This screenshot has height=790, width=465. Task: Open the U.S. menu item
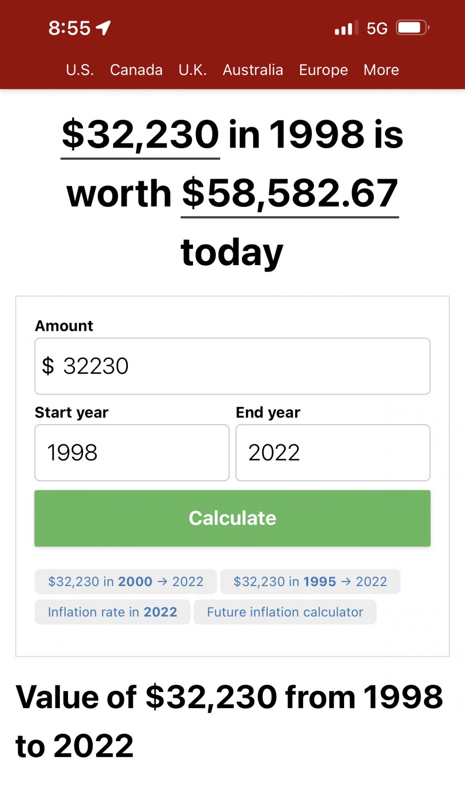click(80, 70)
